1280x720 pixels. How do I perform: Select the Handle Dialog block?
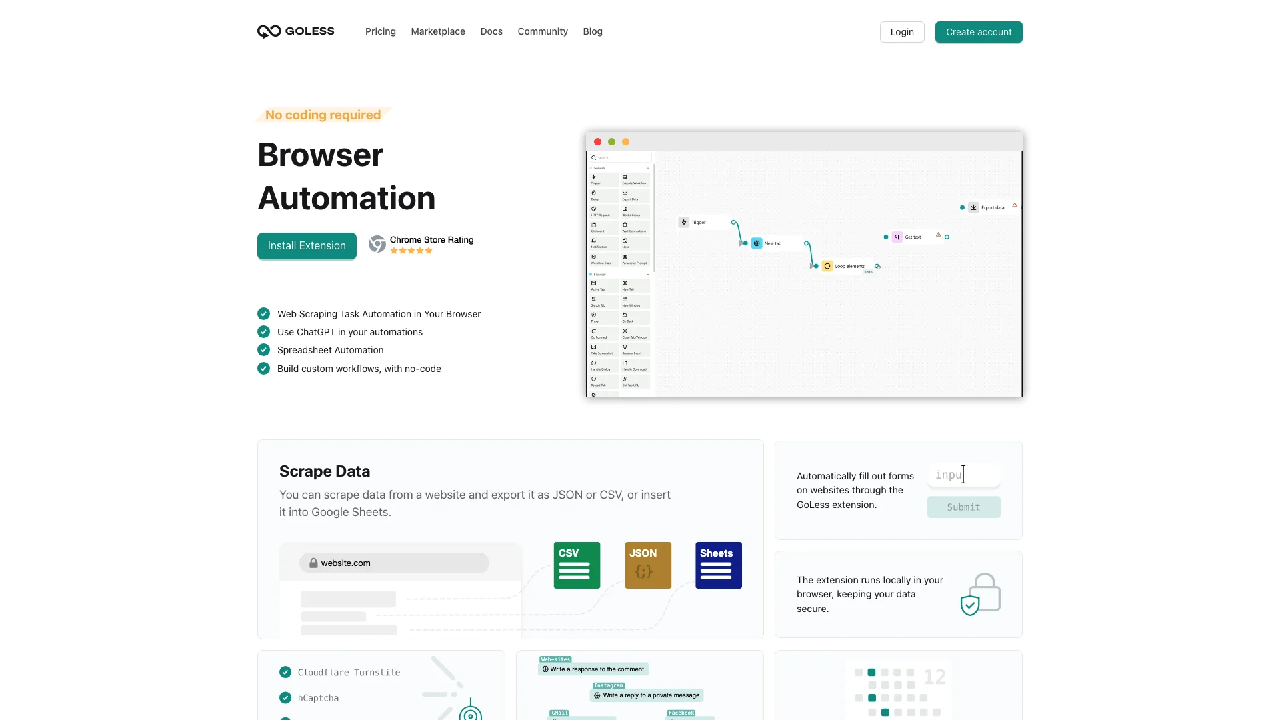[x=604, y=366]
